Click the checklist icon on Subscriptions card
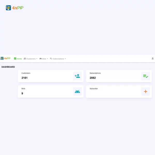155x155 pixels. click(145, 76)
